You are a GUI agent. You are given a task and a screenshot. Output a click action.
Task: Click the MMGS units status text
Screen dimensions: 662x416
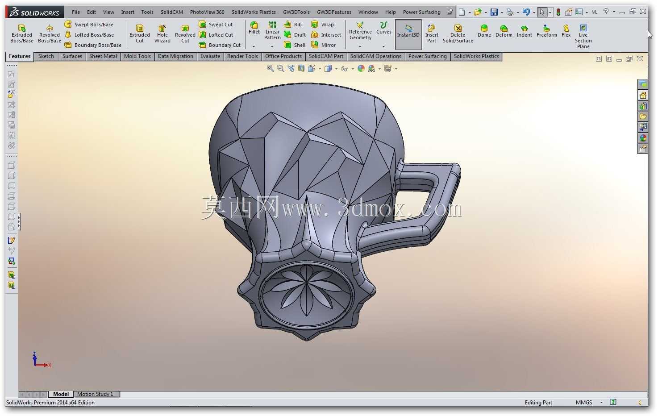(x=584, y=403)
